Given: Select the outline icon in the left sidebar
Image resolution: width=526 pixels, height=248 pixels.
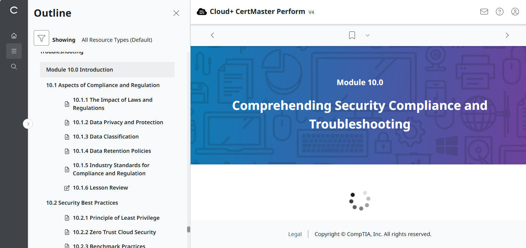Looking at the screenshot, I should [14, 51].
